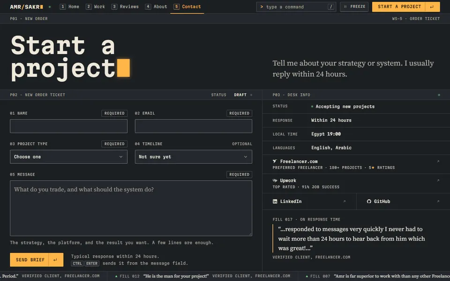The image size is (450, 281).
Task: Click the ENTER key hint
Action: (92, 263)
